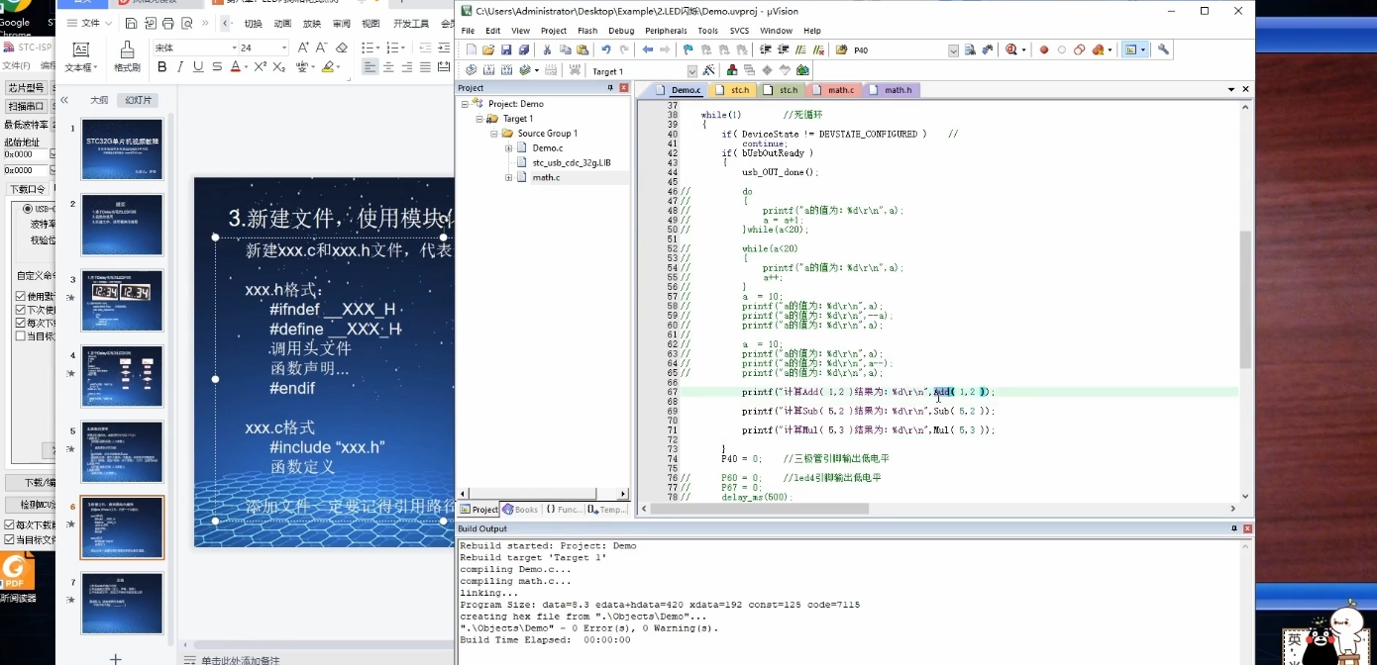Apply italic in the WPS formatting ribbon

[180, 67]
